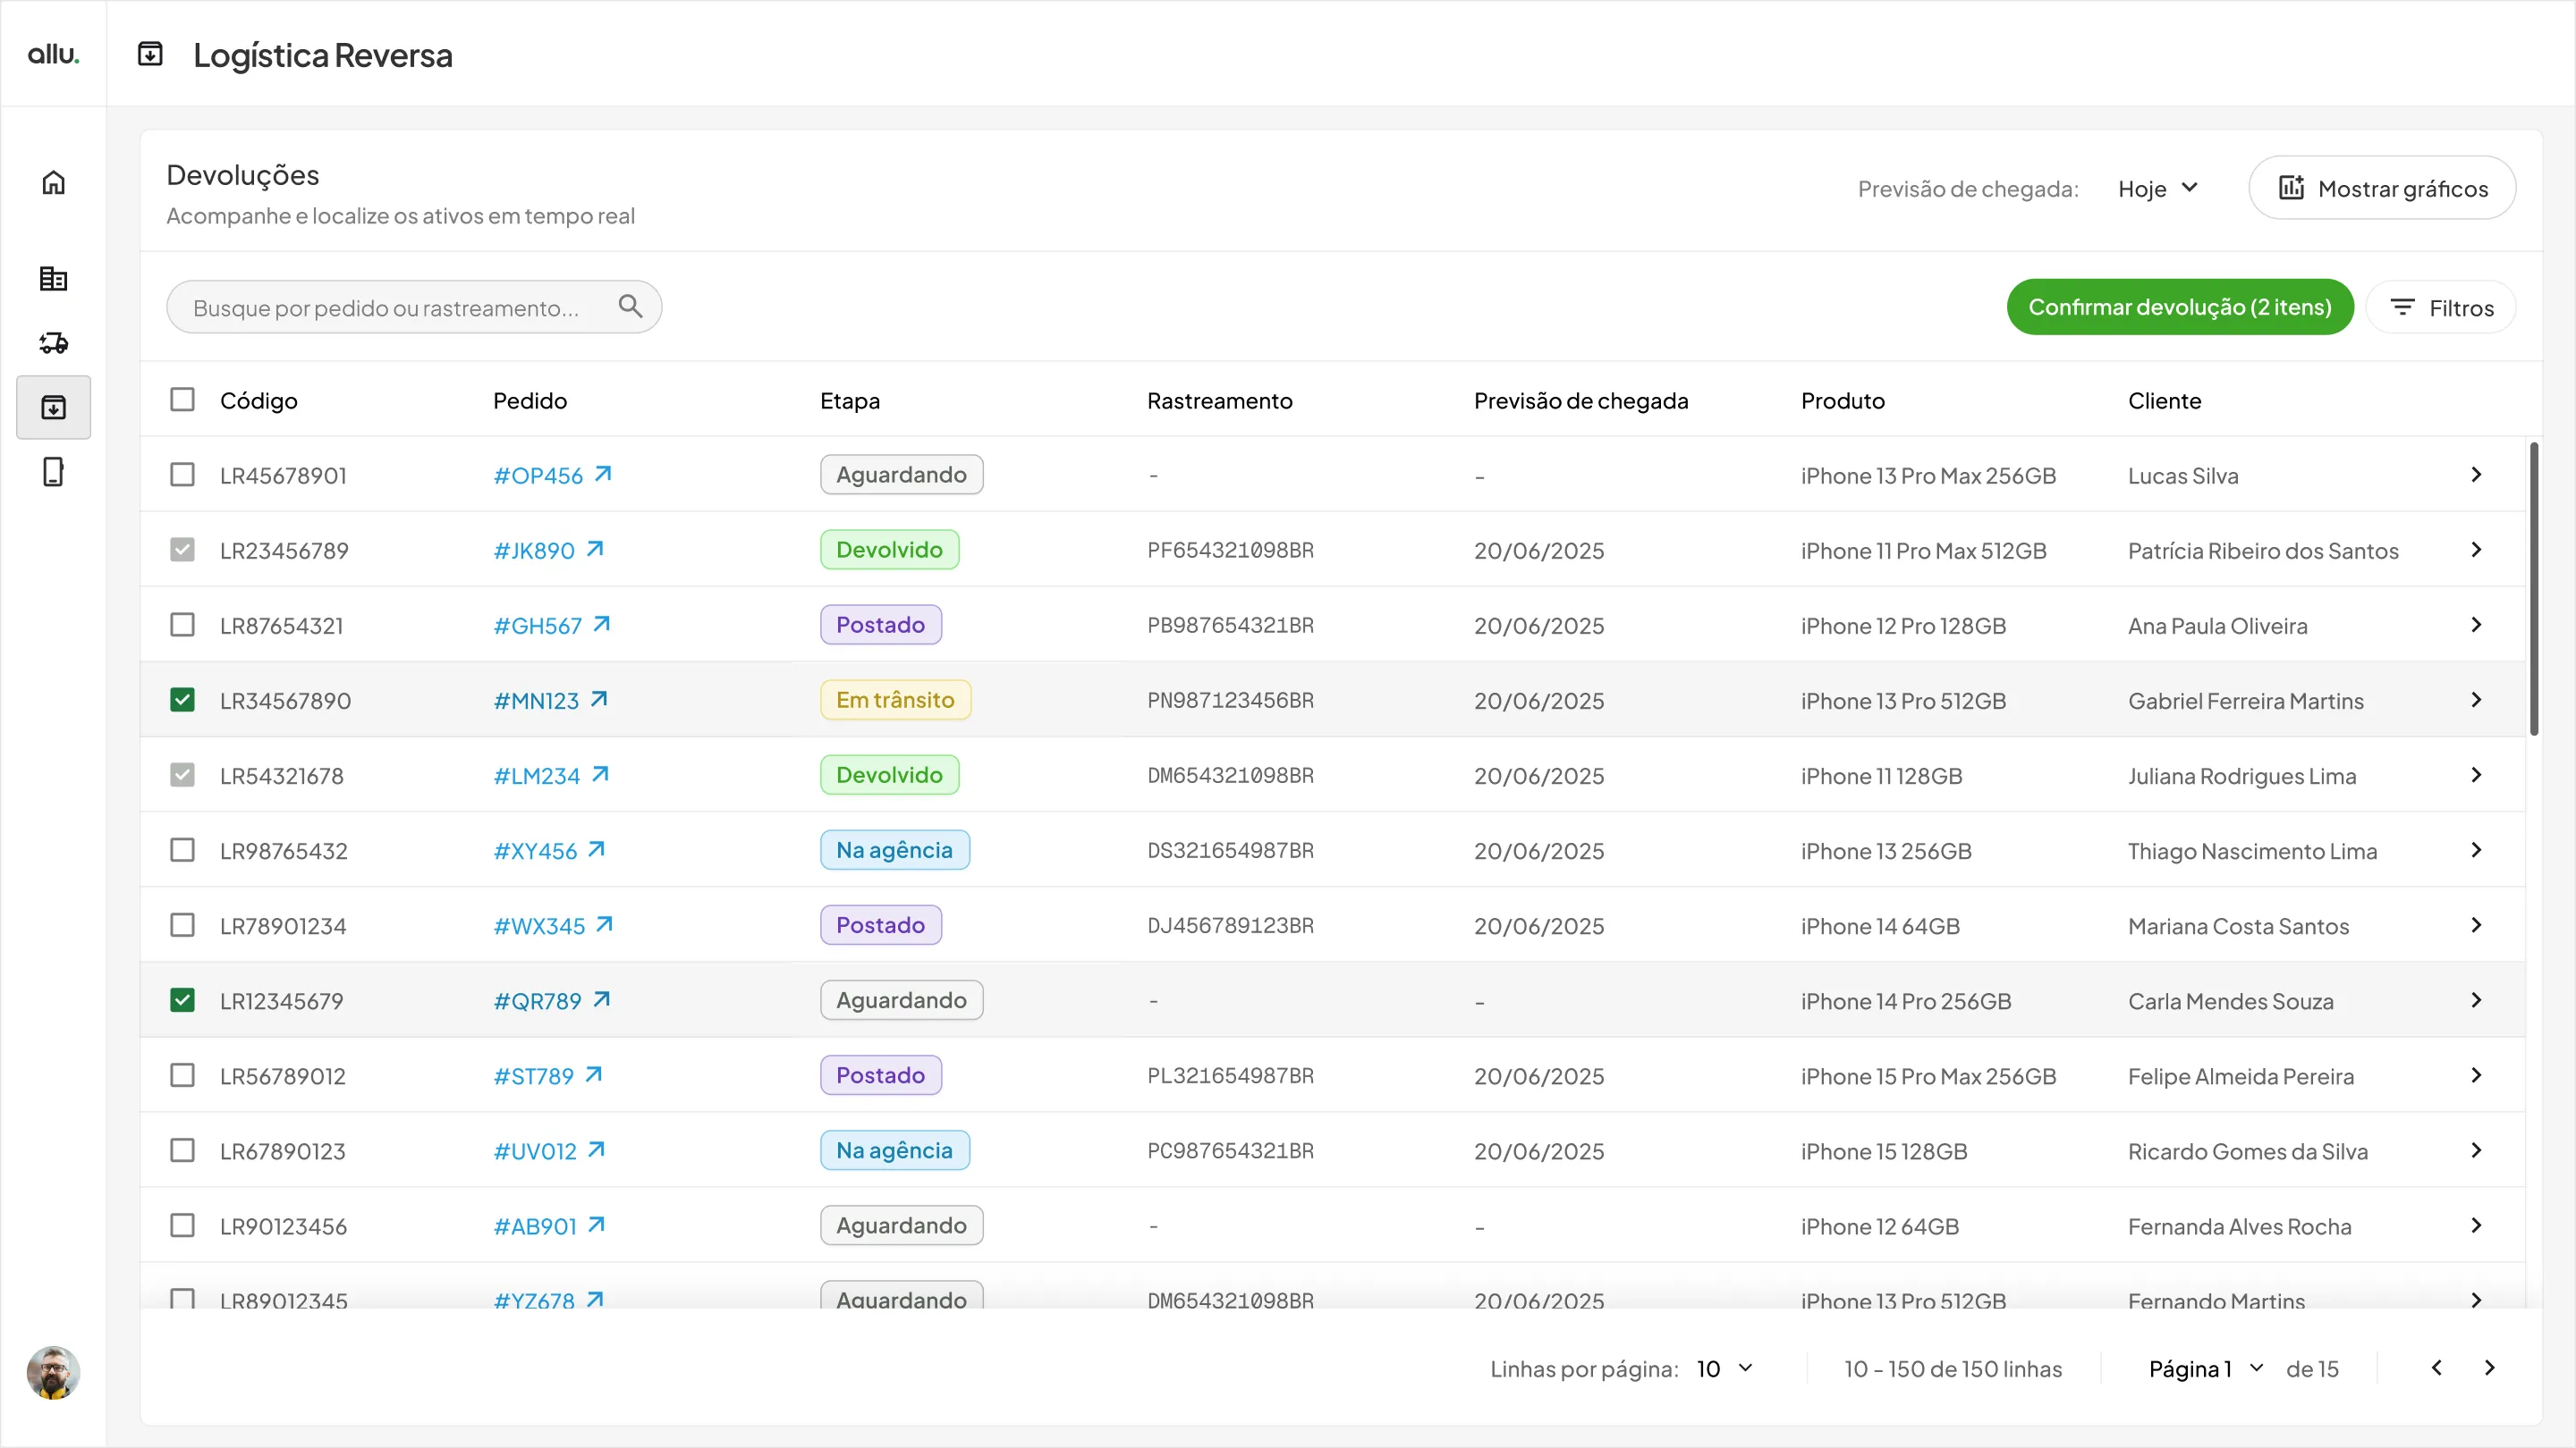Click the Na agência badge for LR98765432
Viewport: 2576px width, 1448px height.
pyautogui.click(x=894, y=849)
